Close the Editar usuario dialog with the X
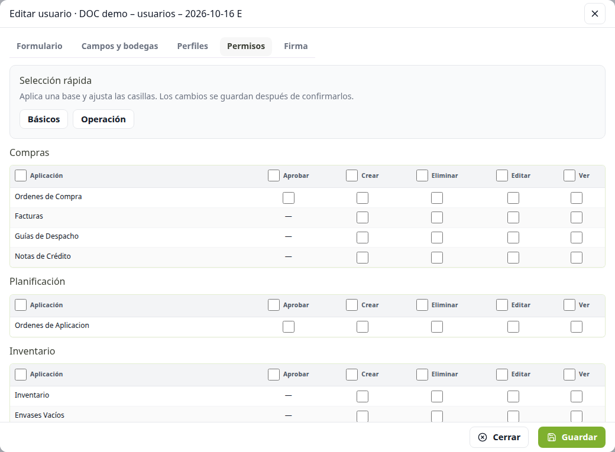The width and height of the screenshot is (615, 452). [x=595, y=14]
